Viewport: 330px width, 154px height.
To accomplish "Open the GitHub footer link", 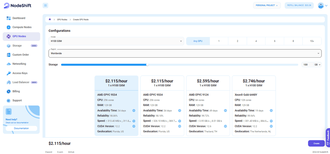I will point(71,152).
